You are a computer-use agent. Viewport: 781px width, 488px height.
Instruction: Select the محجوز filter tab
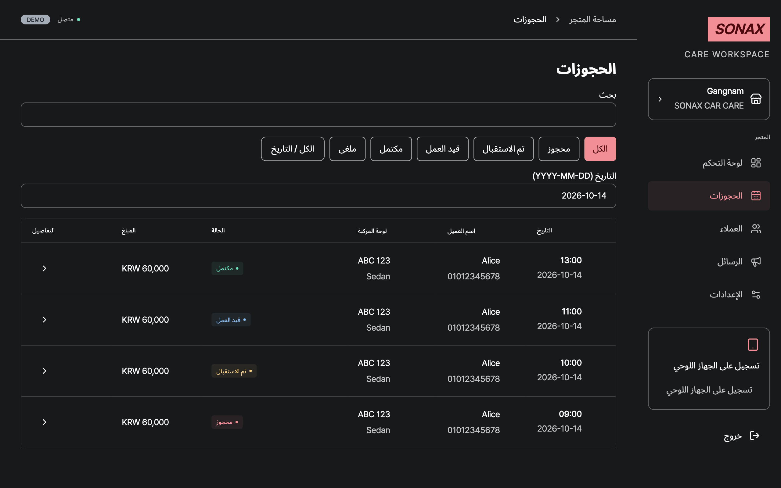[x=559, y=149]
